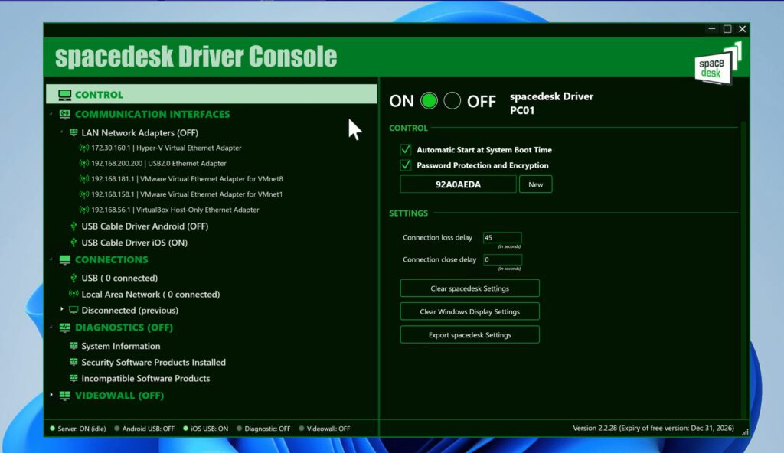Open Incompatible Software Products entry
784x453 pixels.
tap(145, 379)
